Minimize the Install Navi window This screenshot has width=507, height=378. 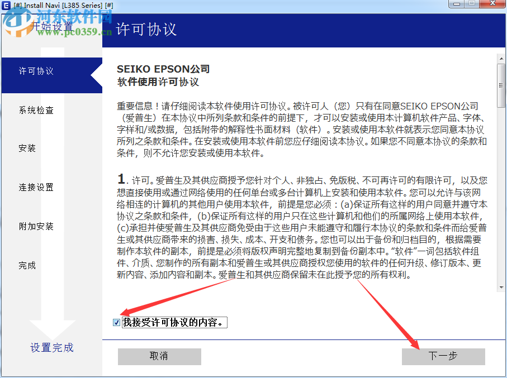coord(457,4)
